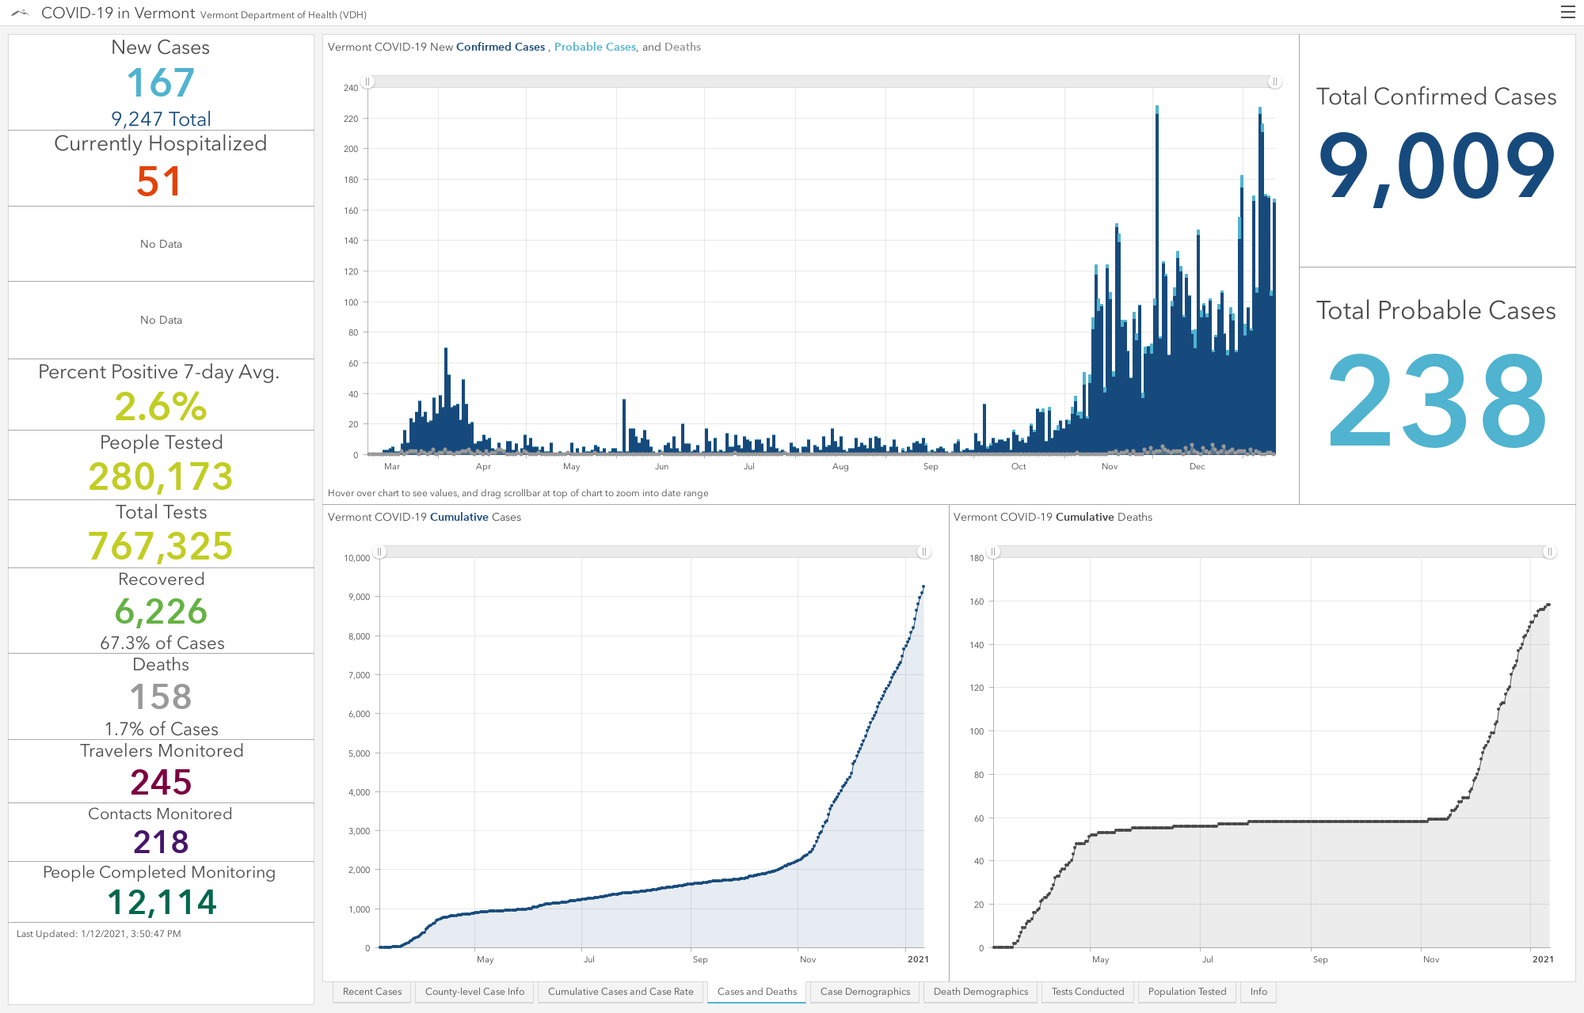Open the Tests Conducted tab
The image size is (1584, 1013).
click(x=1087, y=992)
